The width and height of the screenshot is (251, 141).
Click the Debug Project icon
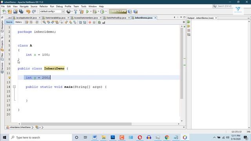click(95, 11)
